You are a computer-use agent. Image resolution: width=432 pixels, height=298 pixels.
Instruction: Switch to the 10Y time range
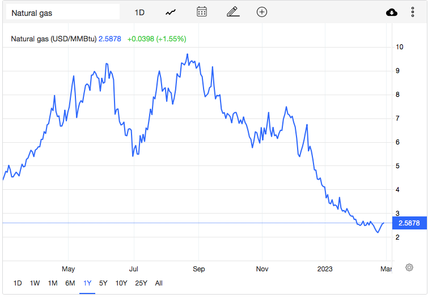point(121,283)
